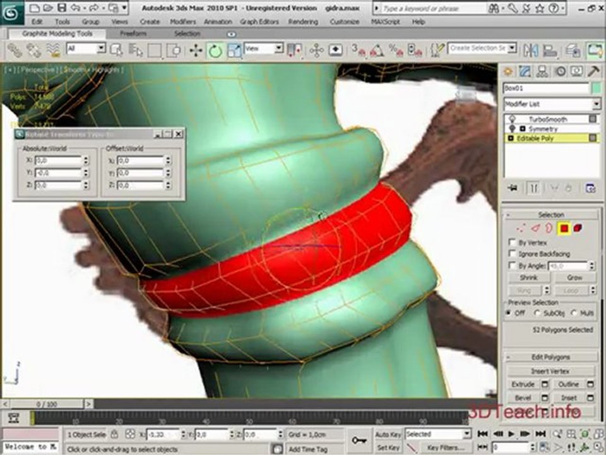This screenshot has width=606, height=455.
Task: Open Create Selection Set dropdown
Action: (512, 49)
